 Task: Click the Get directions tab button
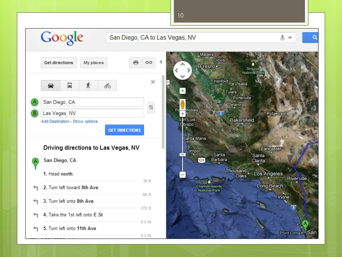59,63
